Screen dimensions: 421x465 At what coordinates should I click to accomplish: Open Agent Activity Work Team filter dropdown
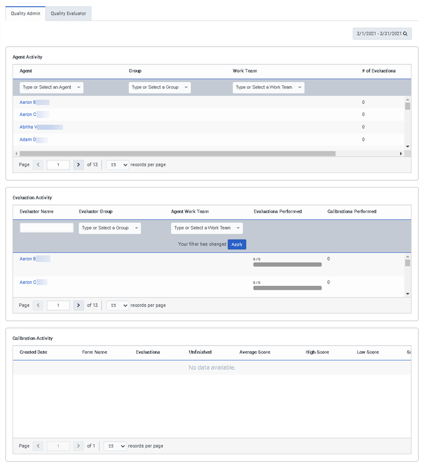coord(269,87)
